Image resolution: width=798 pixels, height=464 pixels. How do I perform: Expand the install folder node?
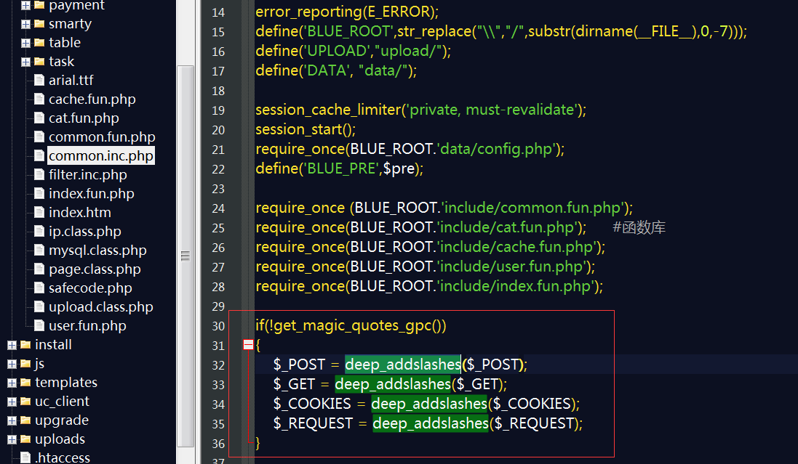coord(12,345)
